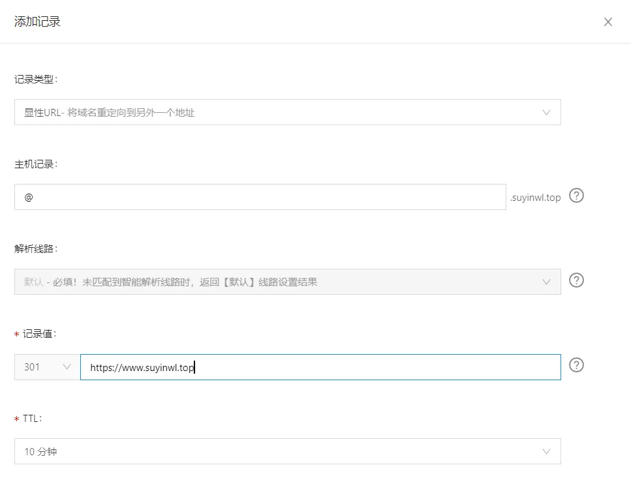The image size is (631, 493).
Task: Click the 解析线路 label
Action: (x=36, y=248)
